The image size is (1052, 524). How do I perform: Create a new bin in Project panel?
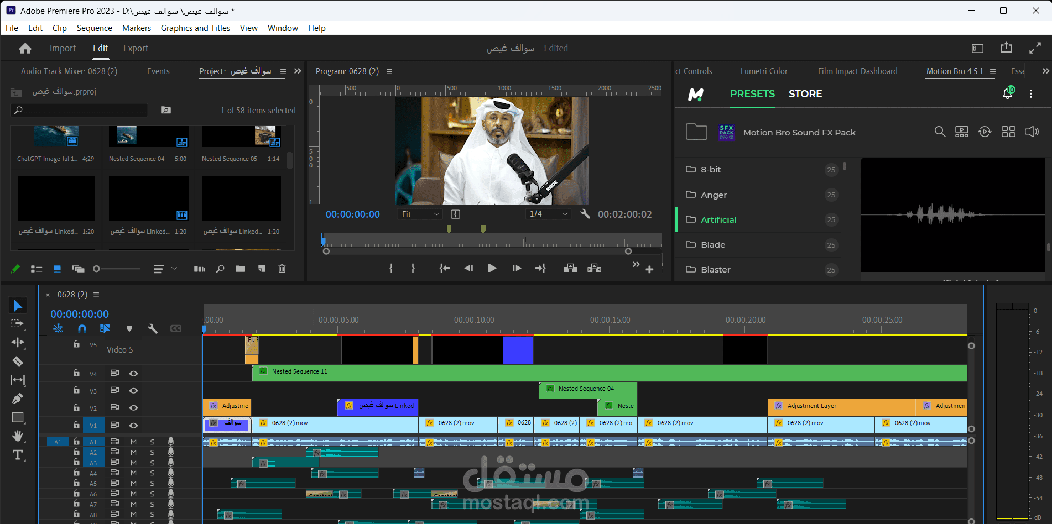241,269
